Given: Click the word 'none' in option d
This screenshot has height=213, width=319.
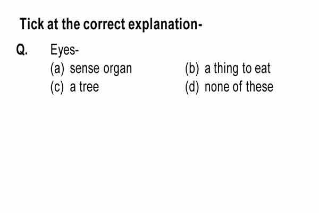Looking at the screenshot, I should coord(217,87).
